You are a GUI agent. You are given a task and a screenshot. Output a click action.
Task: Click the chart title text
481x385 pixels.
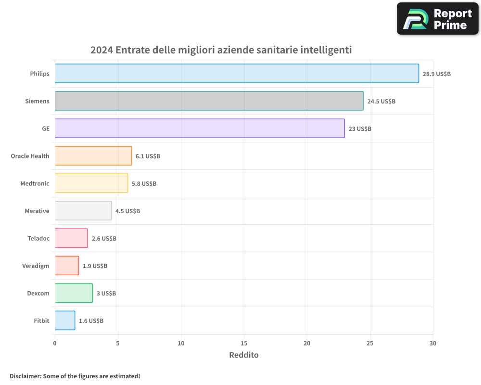pyautogui.click(x=221, y=50)
